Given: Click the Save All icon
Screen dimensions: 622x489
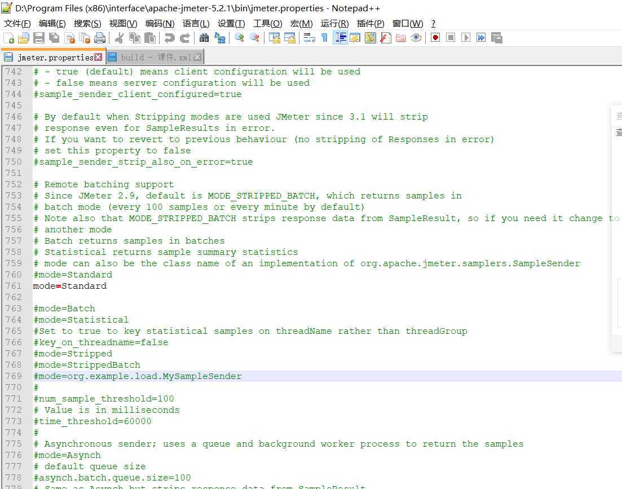Looking at the screenshot, I should coord(54,38).
